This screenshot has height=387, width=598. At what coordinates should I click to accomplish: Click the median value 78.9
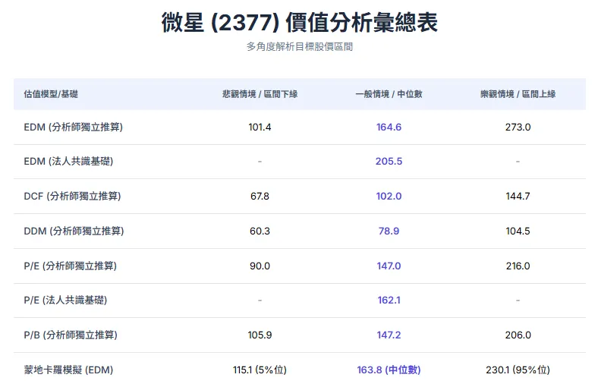click(x=389, y=231)
